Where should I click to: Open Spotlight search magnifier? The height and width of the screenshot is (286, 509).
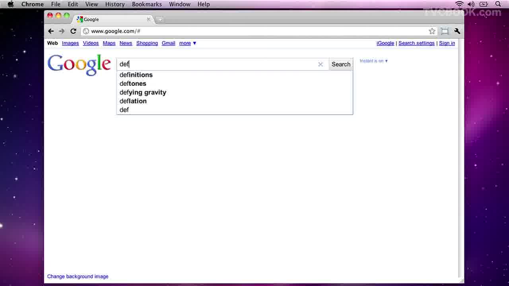click(498, 4)
